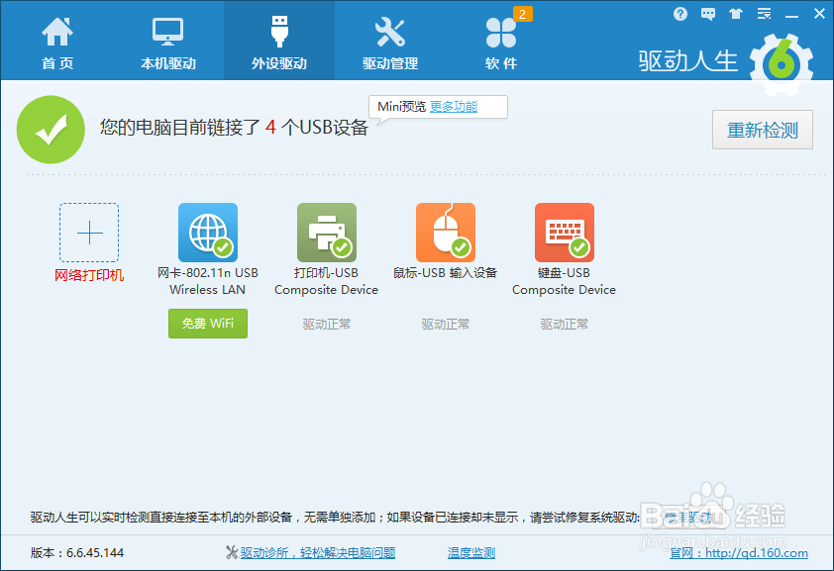Click the large green checkmark status icon

pos(51,130)
